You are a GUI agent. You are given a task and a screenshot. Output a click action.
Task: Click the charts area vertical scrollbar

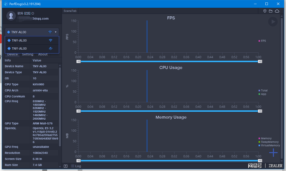[282, 88]
